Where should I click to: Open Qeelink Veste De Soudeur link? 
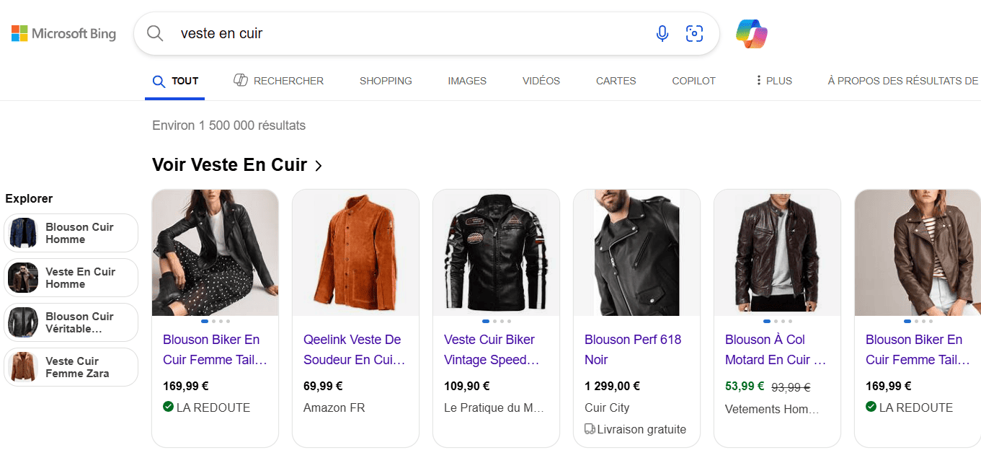tap(353, 350)
